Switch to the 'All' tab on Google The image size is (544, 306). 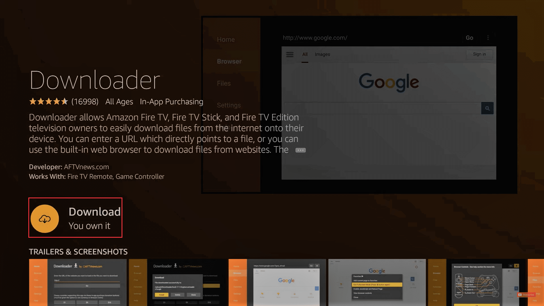[x=305, y=54]
